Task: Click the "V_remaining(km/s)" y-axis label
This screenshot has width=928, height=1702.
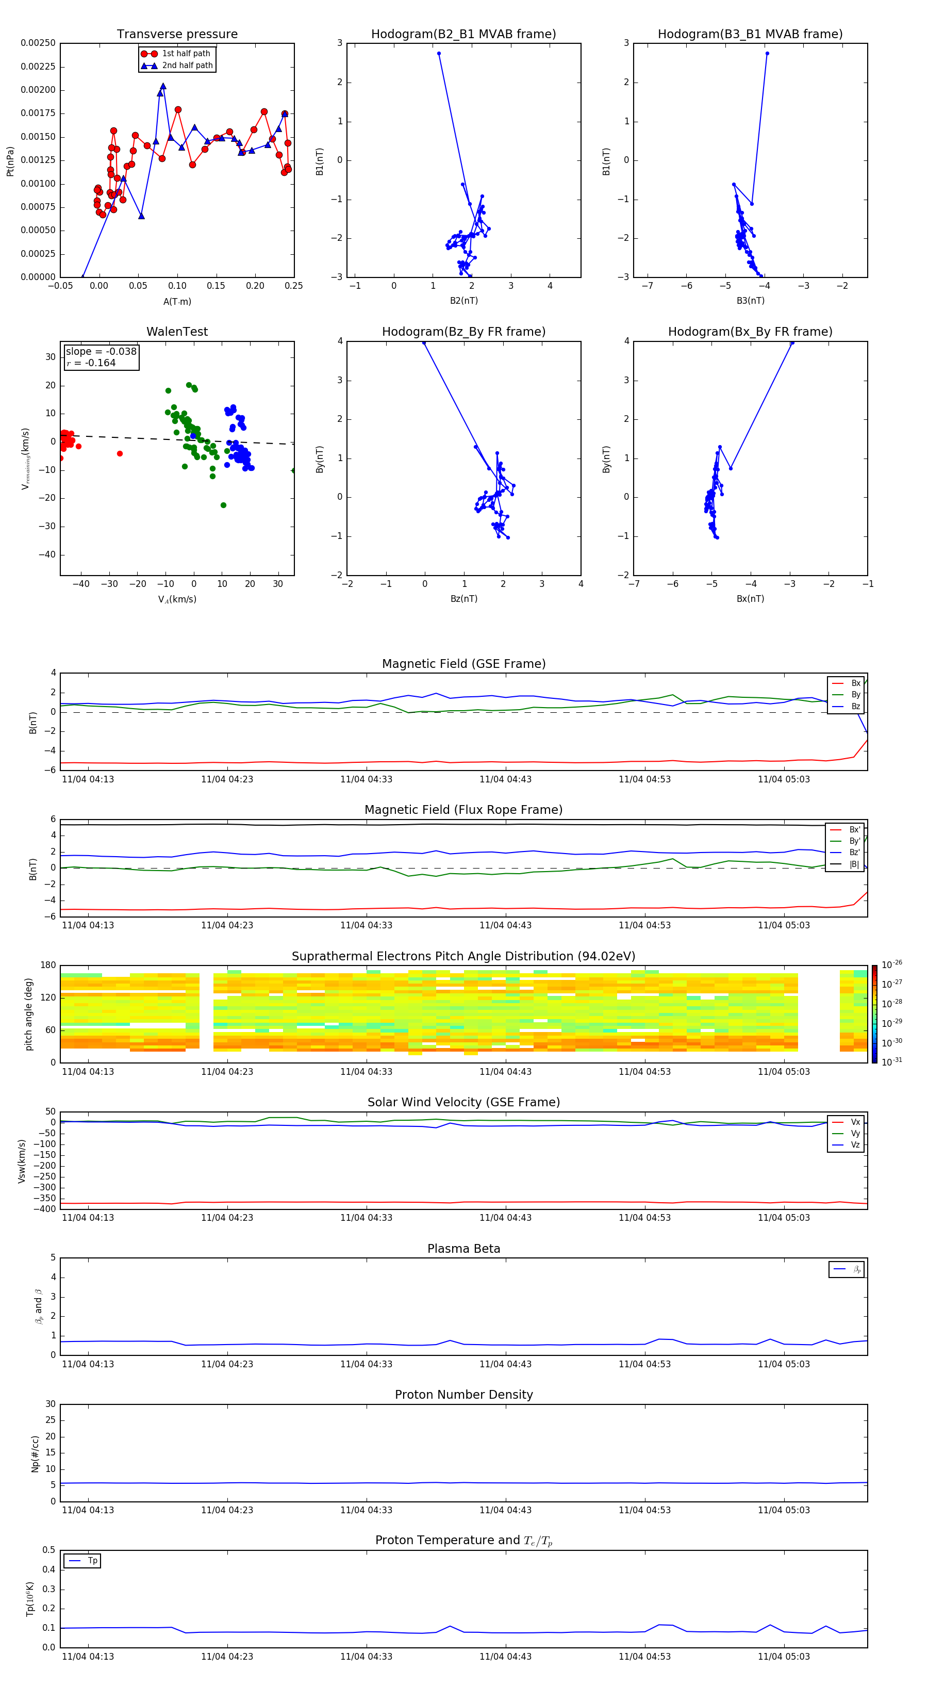Action: [x=25, y=459]
